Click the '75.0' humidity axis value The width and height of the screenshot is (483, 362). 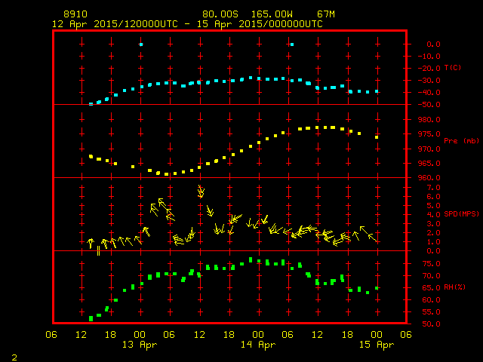point(431,263)
